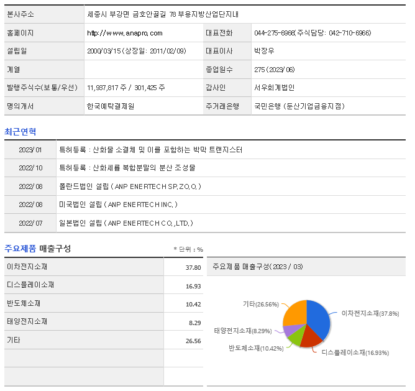Image resolution: width=415 pixels, height=391 pixels.
Task: Click the US subsidiary entry ANP ENERTECH INC.
Action: [118, 205]
